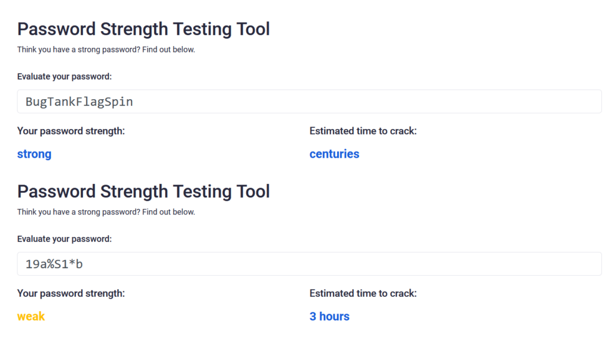The height and width of the screenshot is (338, 612).
Task: Click 'Evaluate your password:' label above 19a%S1*b
Action: pyautogui.click(x=65, y=239)
